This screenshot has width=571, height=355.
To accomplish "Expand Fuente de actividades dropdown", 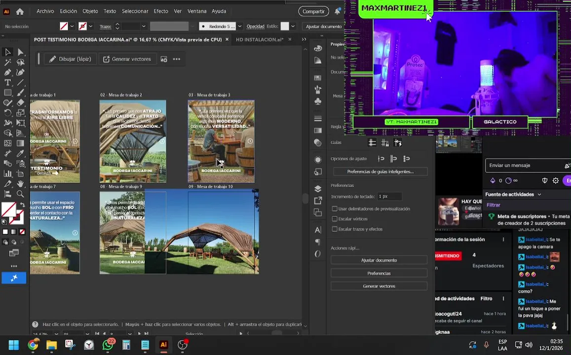I will [539, 195].
